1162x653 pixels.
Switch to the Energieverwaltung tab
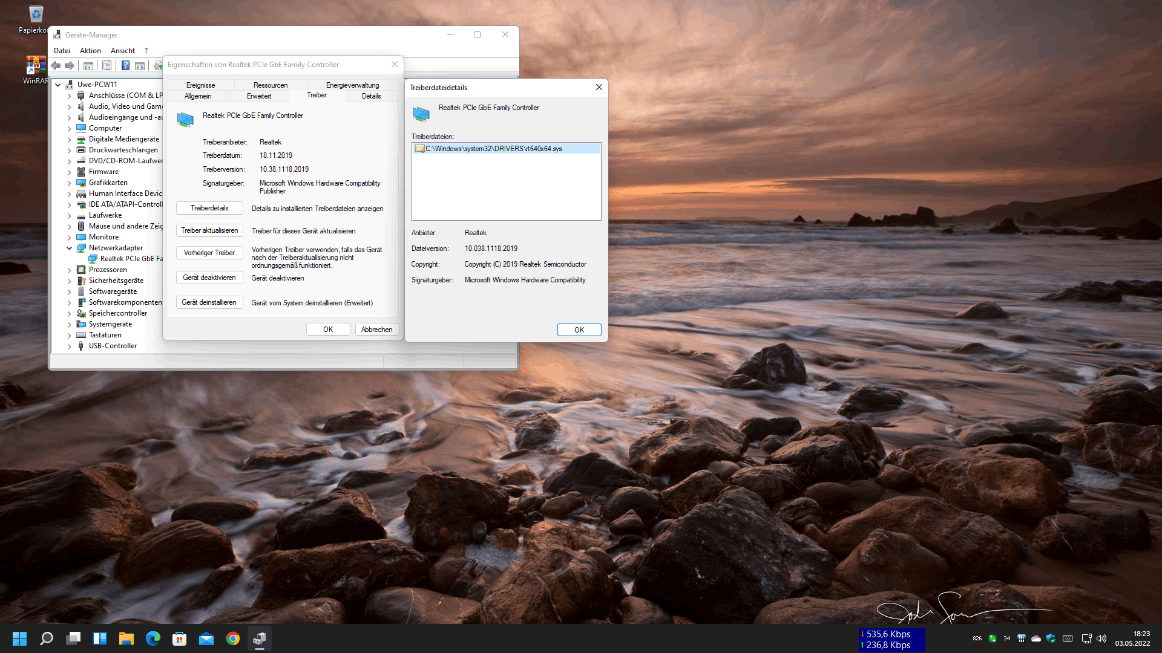tap(352, 85)
